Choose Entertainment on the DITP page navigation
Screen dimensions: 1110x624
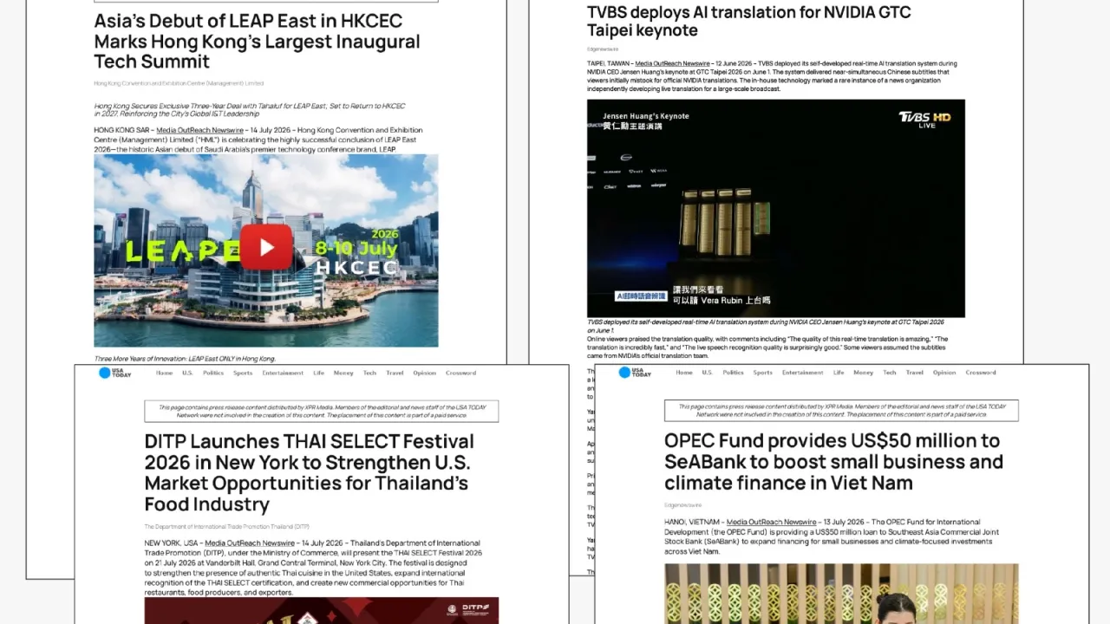[x=283, y=373]
